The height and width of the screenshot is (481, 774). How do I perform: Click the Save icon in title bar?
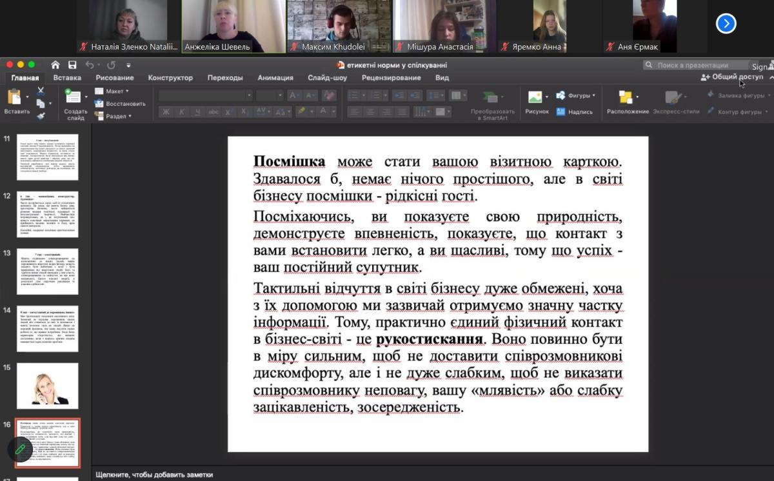coord(72,65)
